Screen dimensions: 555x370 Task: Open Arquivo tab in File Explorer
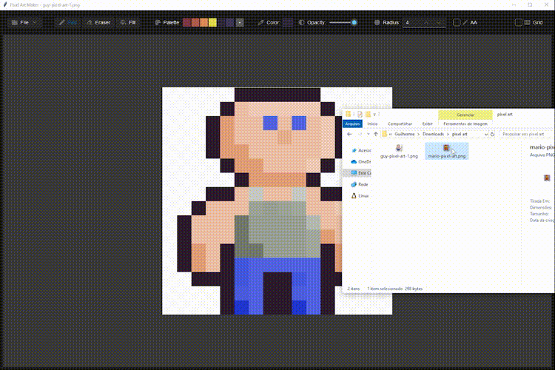352,124
